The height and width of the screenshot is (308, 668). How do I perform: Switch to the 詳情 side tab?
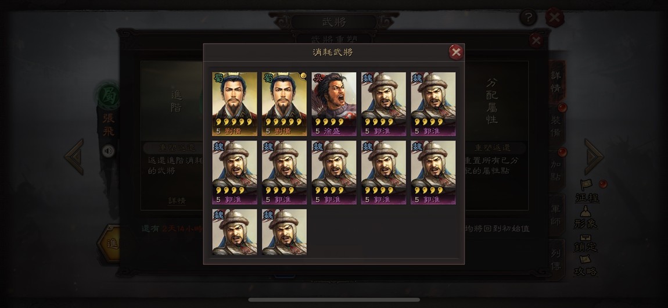(x=556, y=82)
